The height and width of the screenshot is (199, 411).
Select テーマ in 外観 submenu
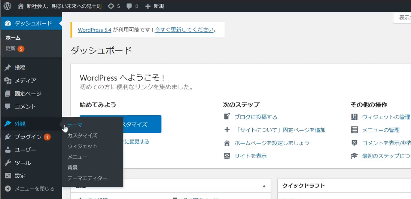pos(75,125)
